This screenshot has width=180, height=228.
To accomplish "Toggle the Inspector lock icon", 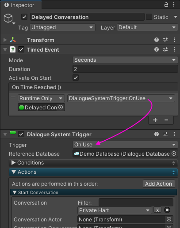I will tap(166, 4).
